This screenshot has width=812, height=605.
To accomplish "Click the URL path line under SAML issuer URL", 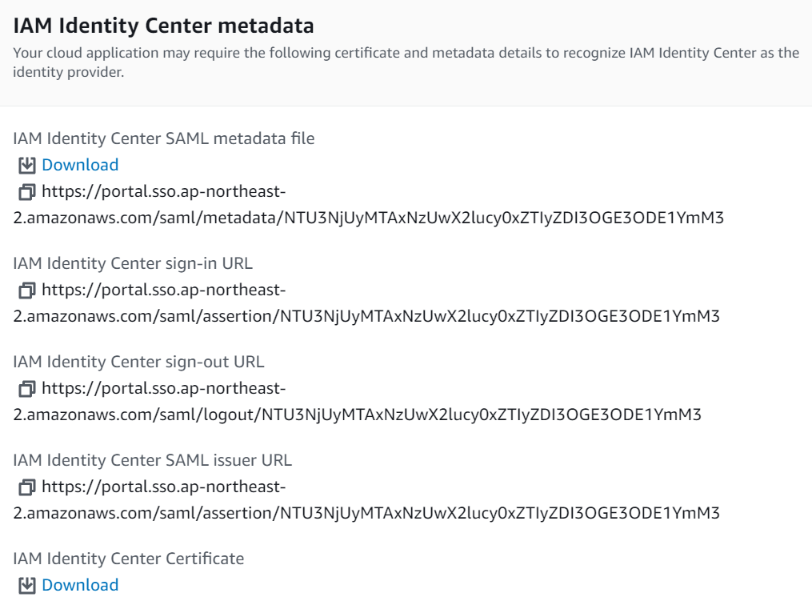I will (x=366, y=513).
